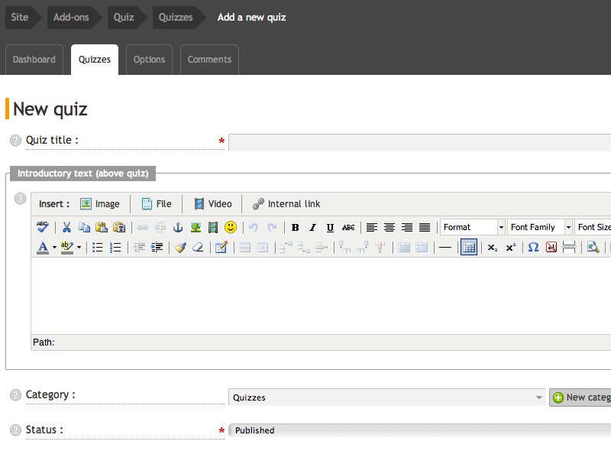The width and height of the screenshot is (611, 451).
Task: Click the help icon beside the Insert toolbar
Action: pos(21,199)
